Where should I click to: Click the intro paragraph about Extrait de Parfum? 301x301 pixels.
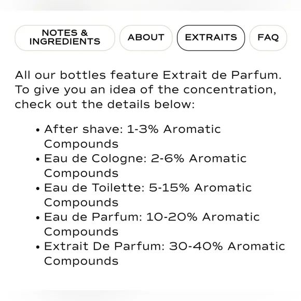[x=148, y=90]
